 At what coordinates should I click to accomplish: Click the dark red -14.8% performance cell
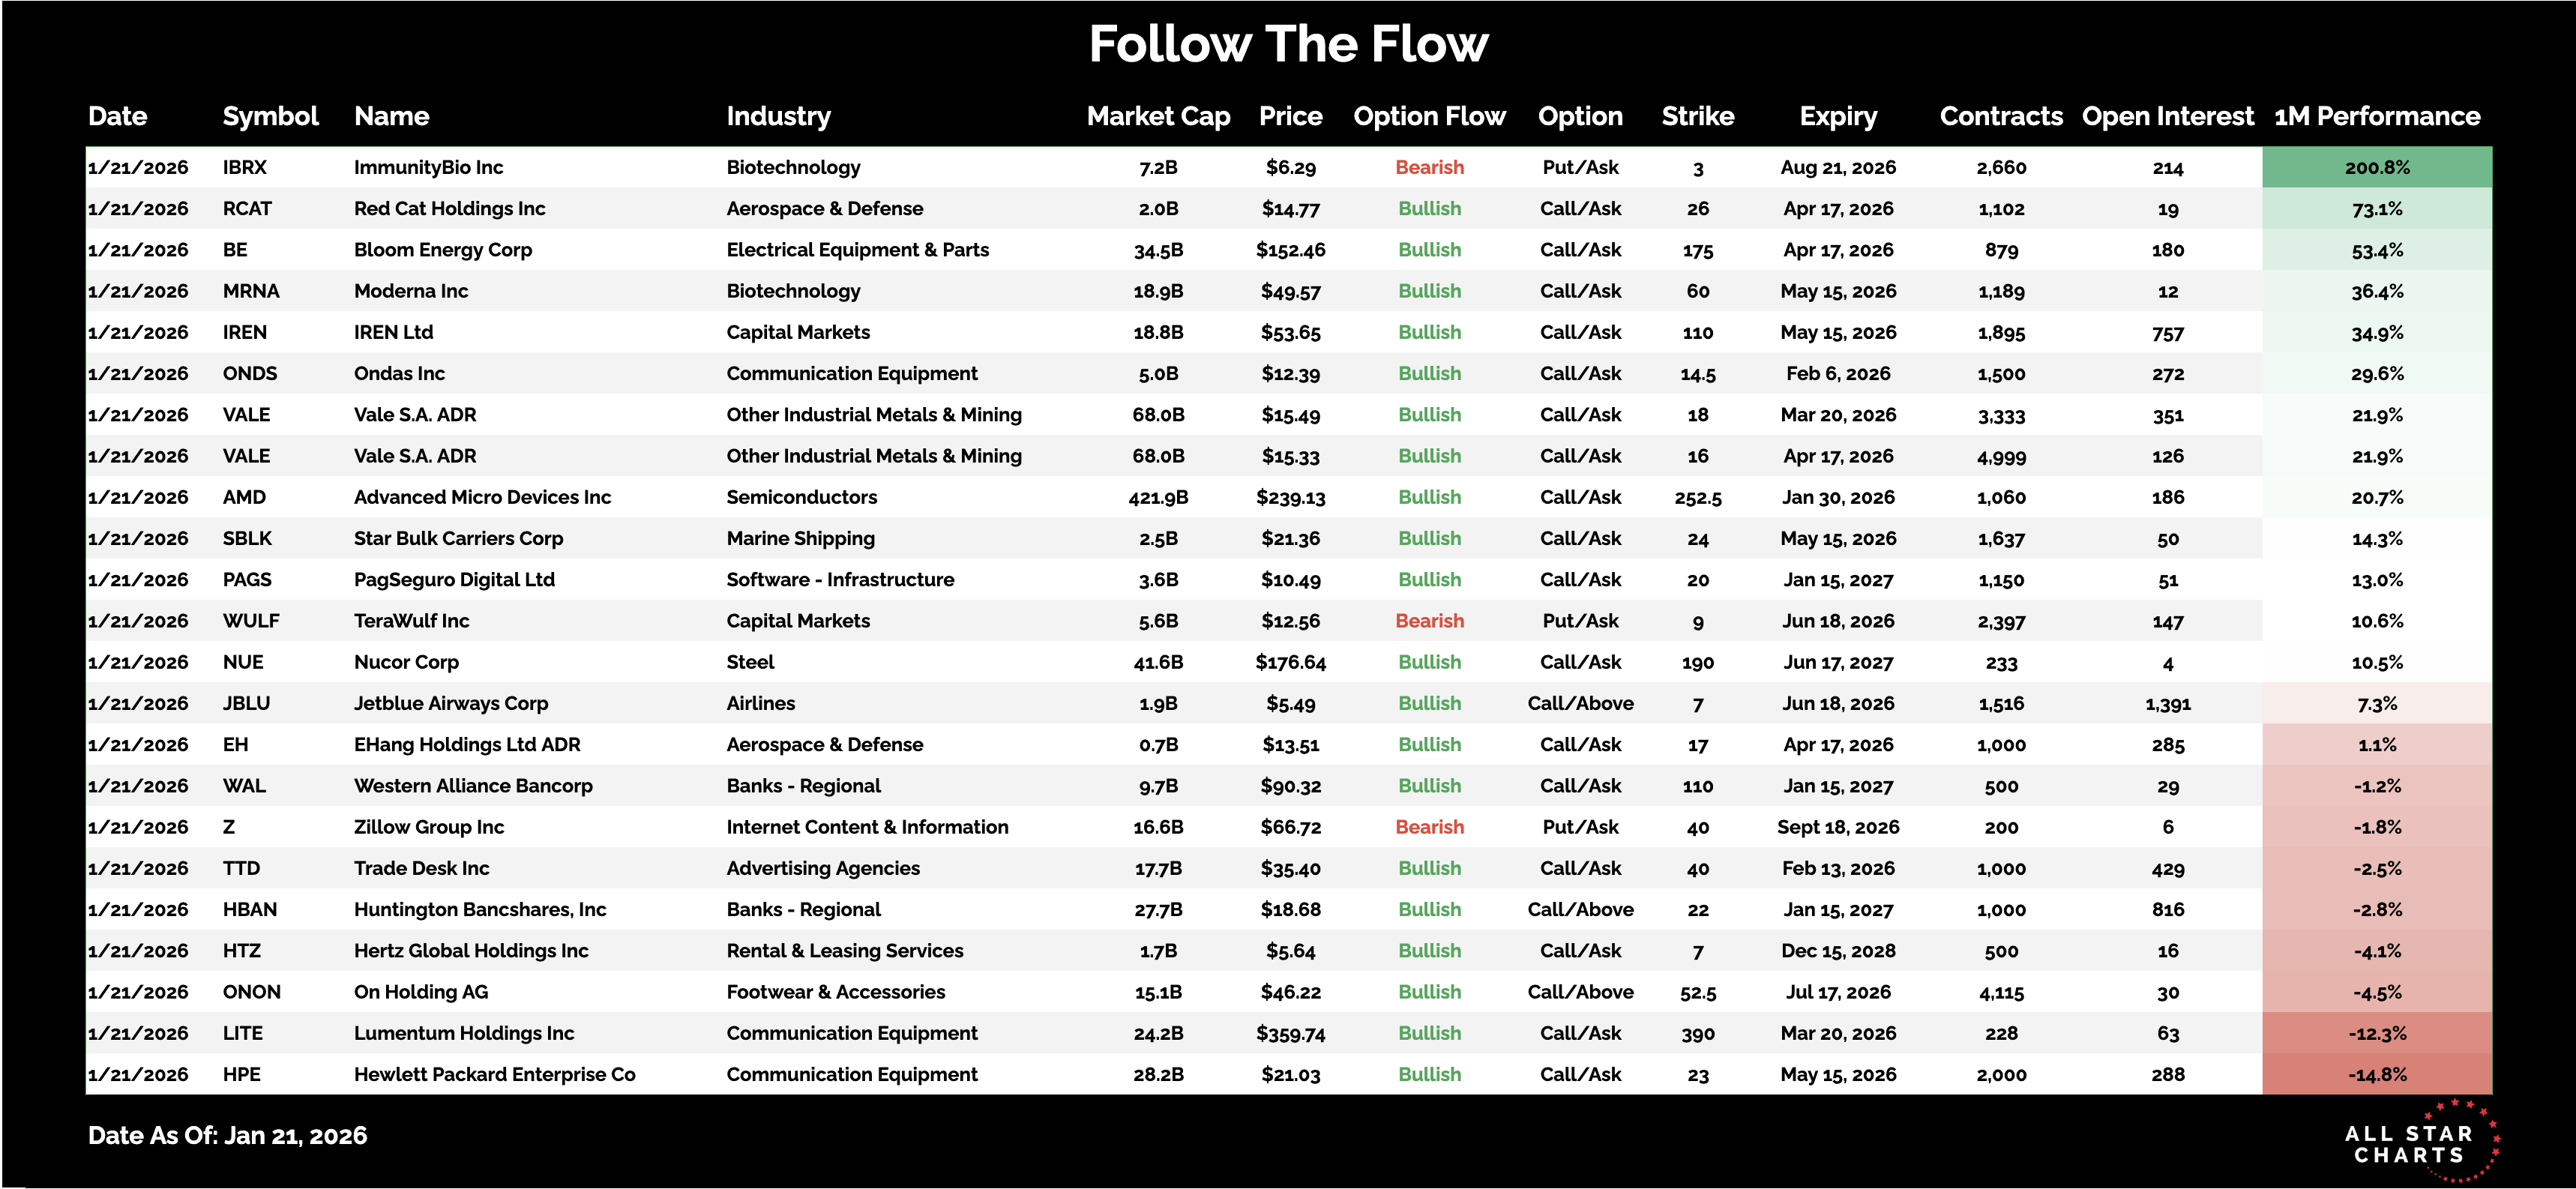2377,1074
